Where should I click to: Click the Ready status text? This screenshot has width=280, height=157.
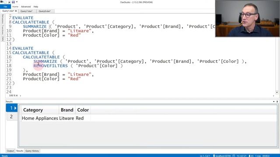[x=5, y=156]
